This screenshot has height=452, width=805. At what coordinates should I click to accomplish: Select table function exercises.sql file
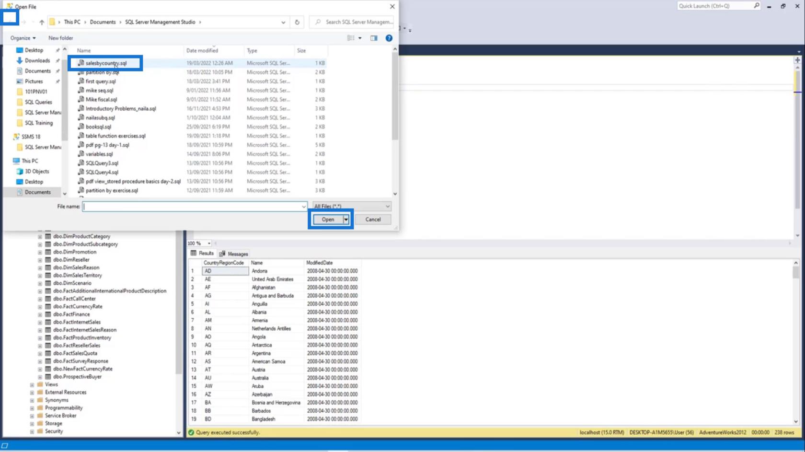pos(115,136)
